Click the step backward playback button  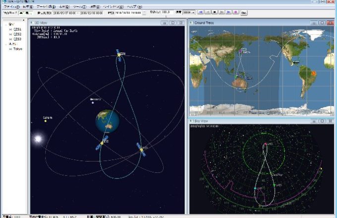point(208,12)
